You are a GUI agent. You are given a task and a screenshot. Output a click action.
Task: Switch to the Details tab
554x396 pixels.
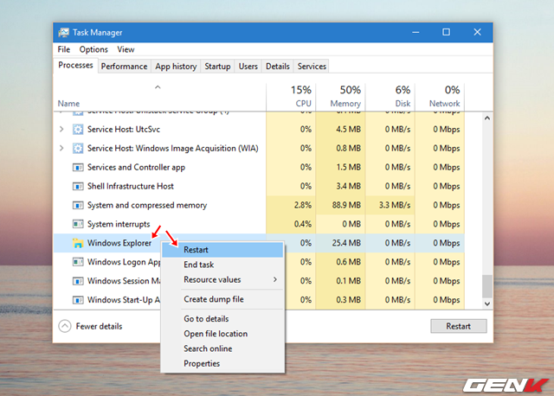coord(277,67)
